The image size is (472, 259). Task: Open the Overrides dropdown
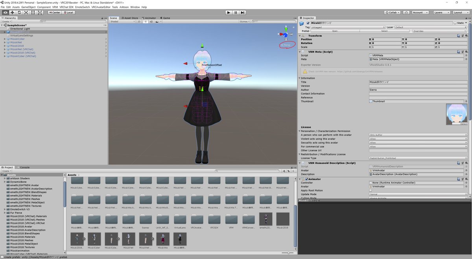(440, 31)
